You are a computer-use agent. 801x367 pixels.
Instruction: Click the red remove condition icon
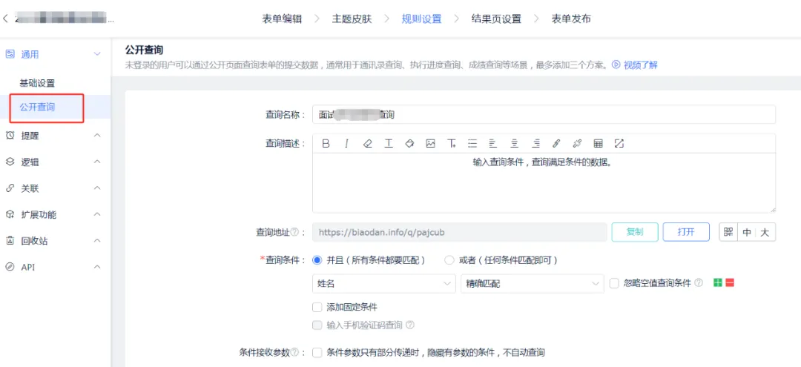point(730,283)
